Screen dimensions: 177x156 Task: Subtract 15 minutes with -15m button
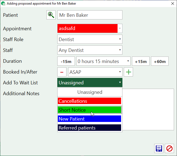[66, 61]
